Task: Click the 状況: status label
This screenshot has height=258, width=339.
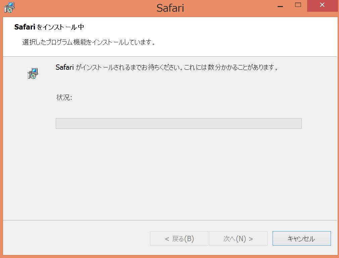Action: (64, 98)
